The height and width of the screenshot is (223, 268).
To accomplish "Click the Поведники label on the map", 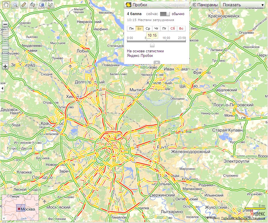I will pos(111,65).
